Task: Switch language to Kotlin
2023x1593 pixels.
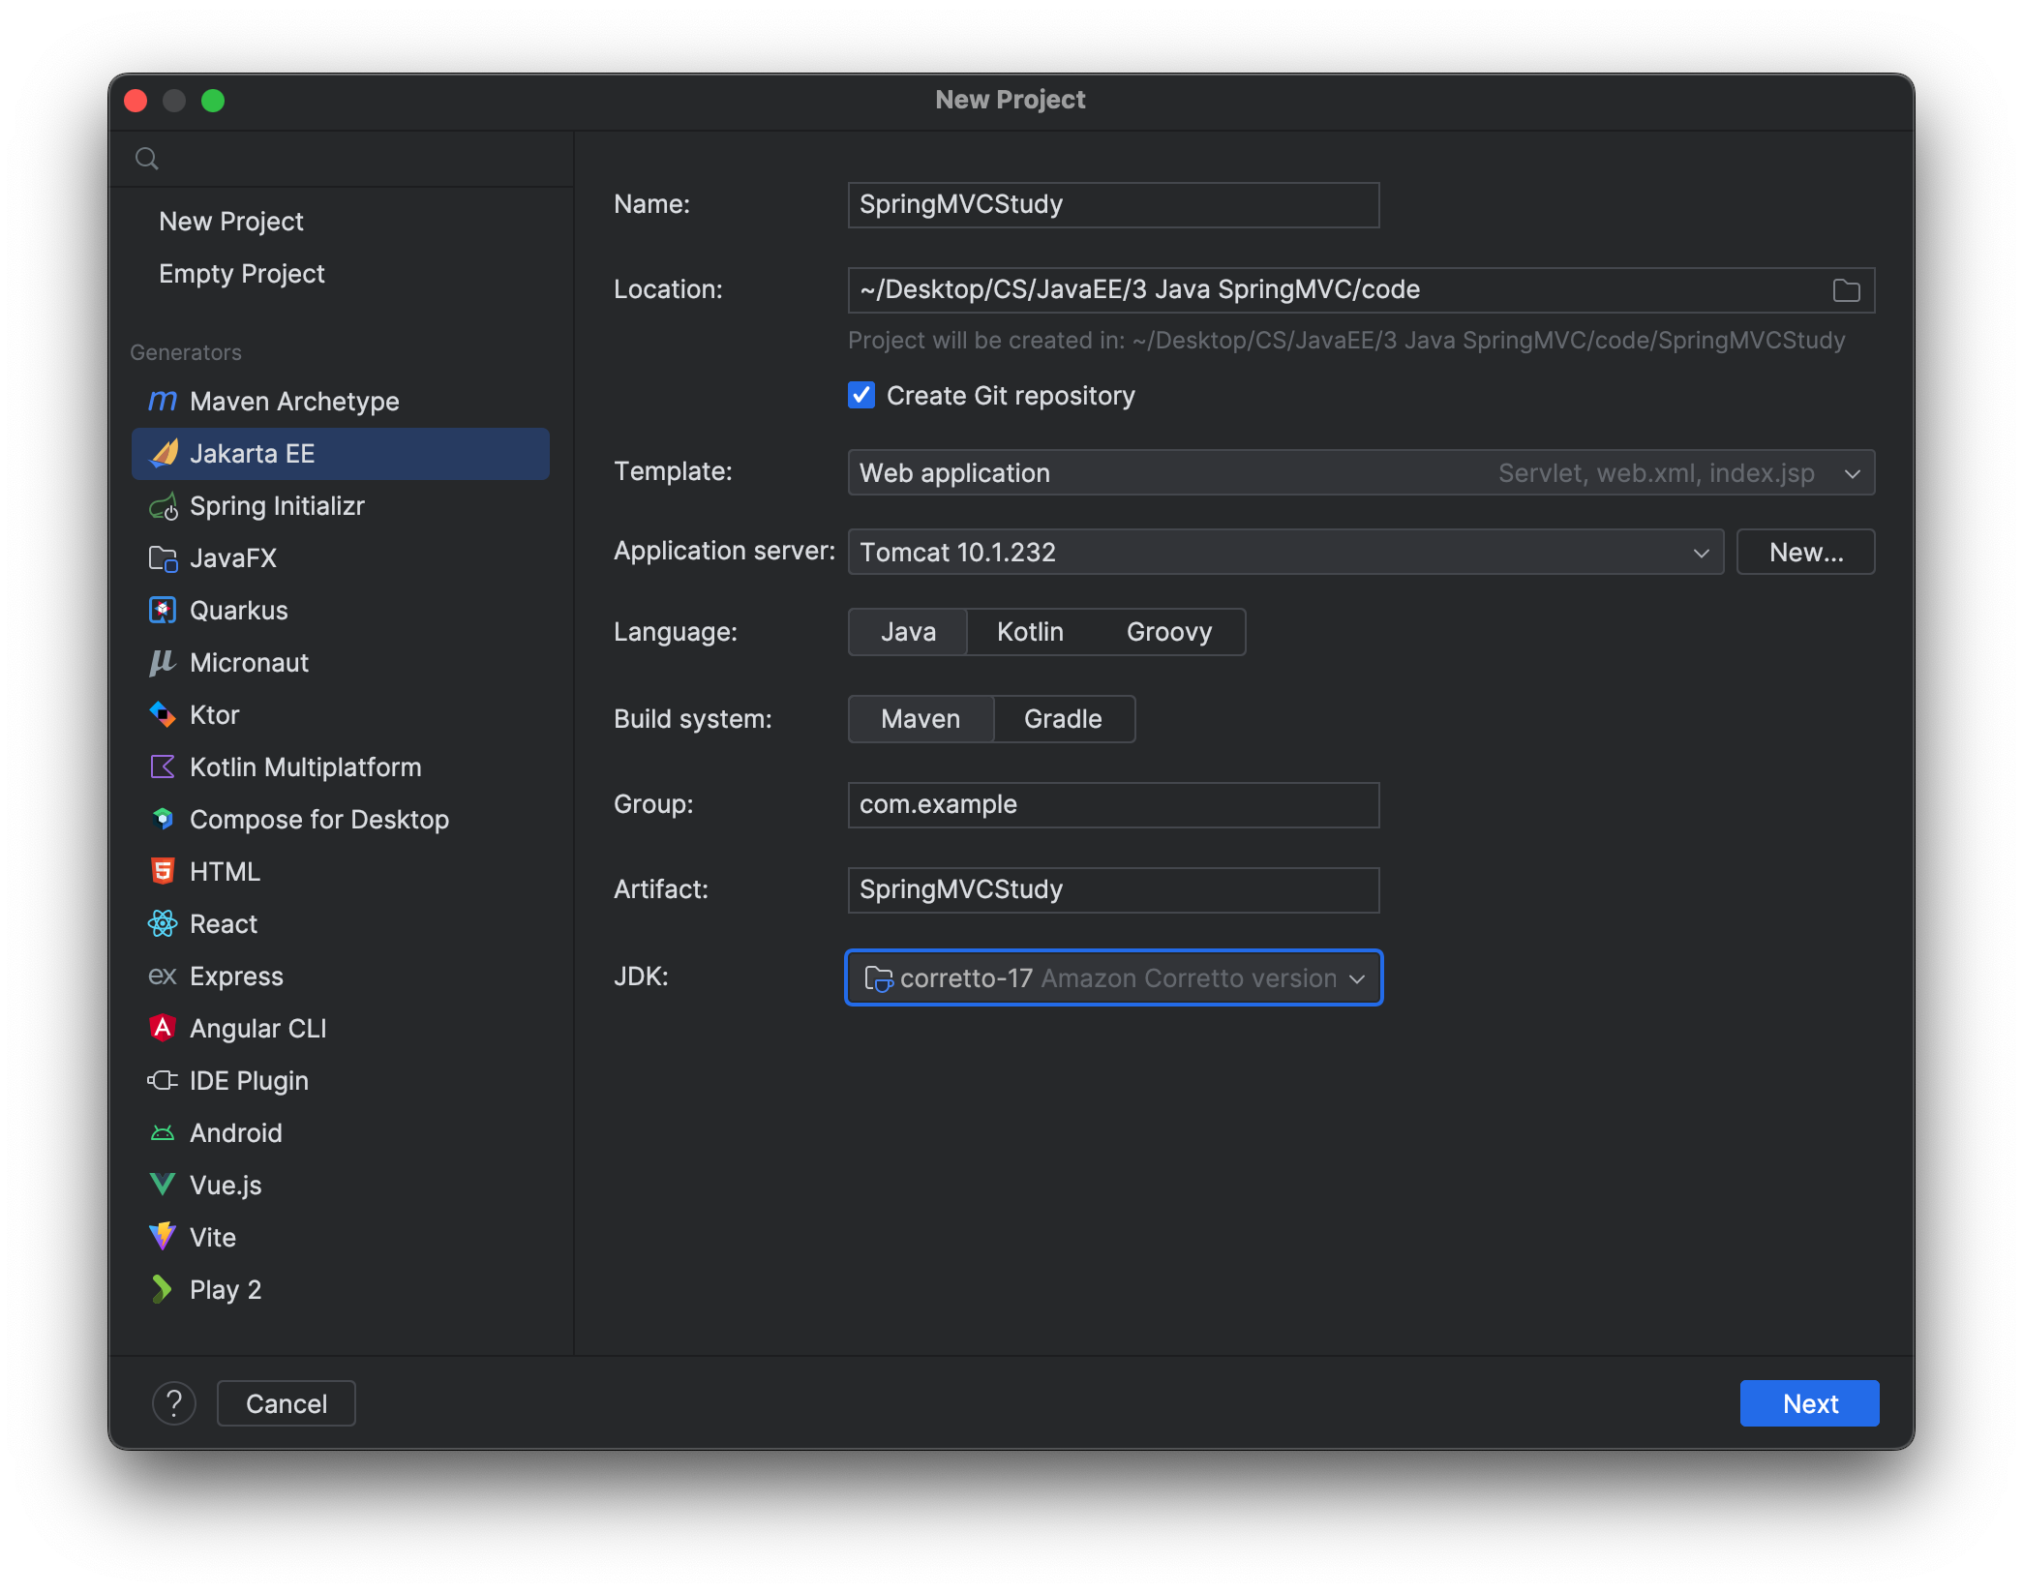Action: [1030, 631]
